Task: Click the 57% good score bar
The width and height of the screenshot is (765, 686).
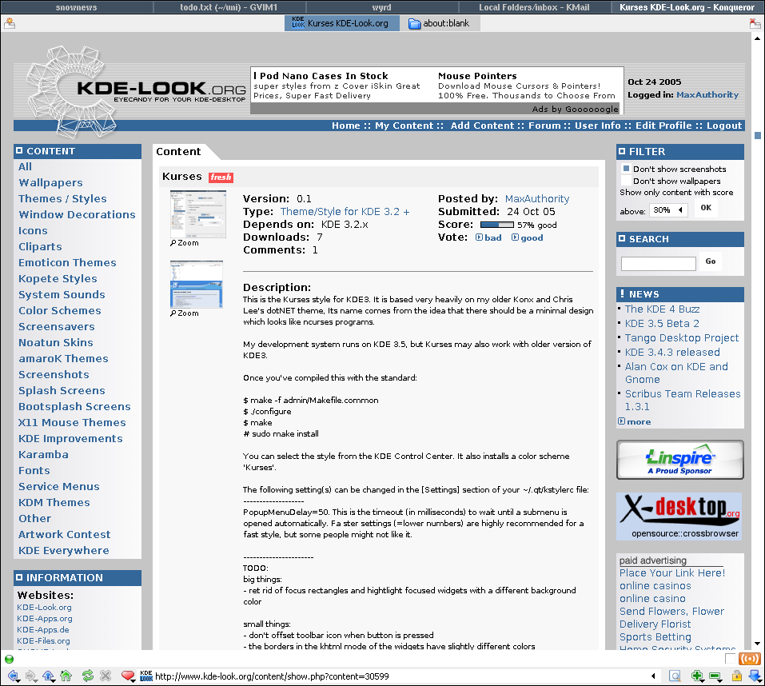Action: click(496, 225)
